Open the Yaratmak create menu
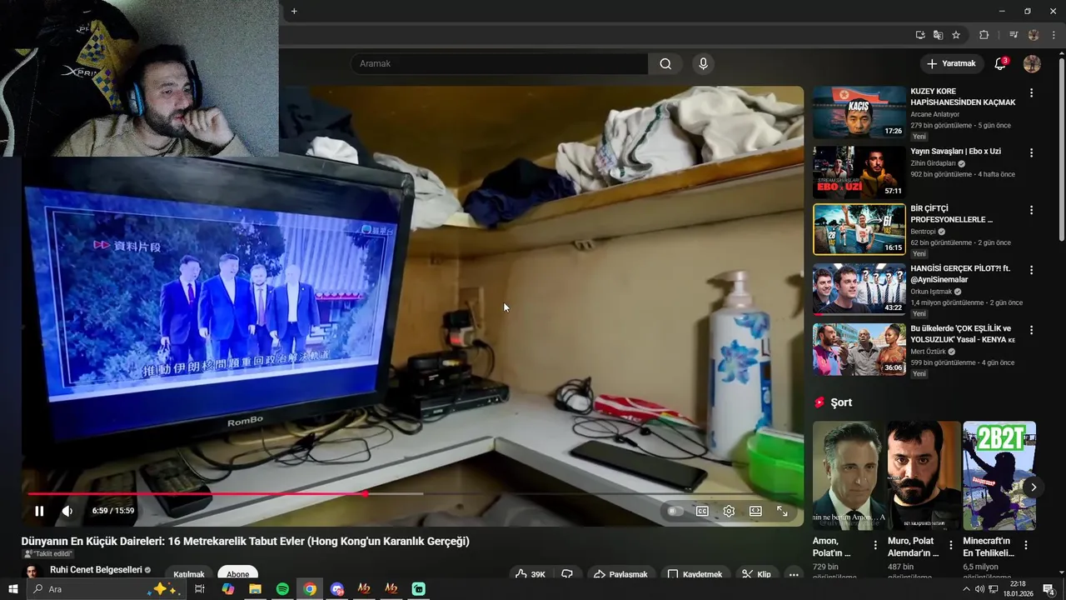The image size is (1066, 600). (x=951, y=63)
